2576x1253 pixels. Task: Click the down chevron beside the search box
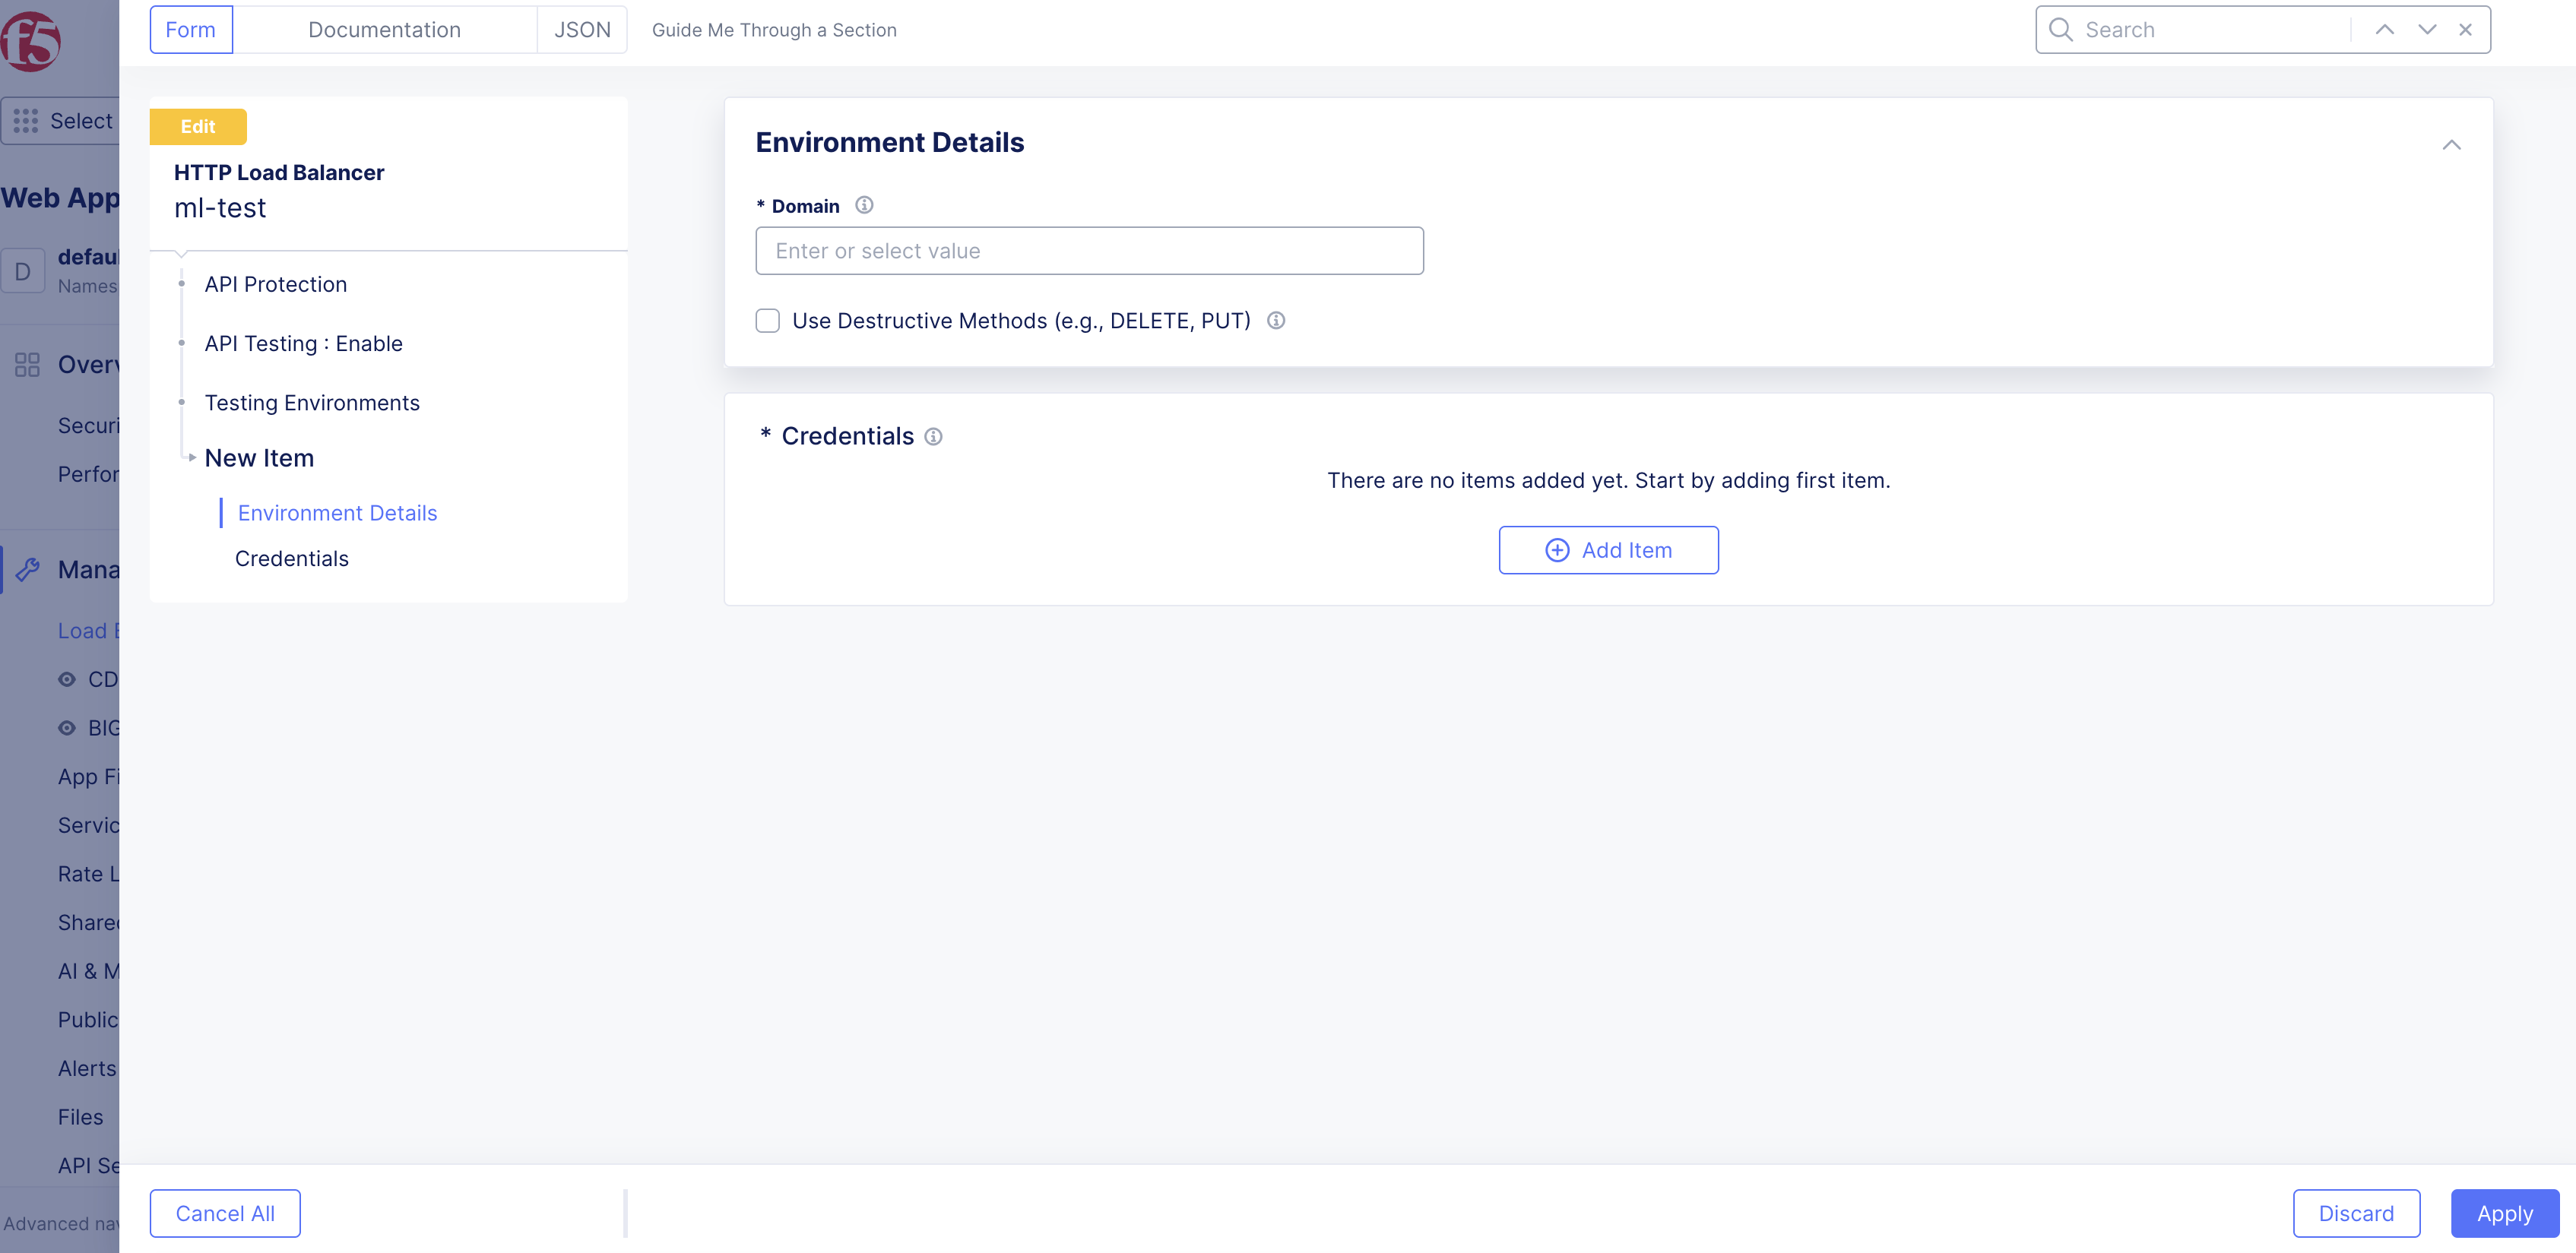click(2426, 29)
